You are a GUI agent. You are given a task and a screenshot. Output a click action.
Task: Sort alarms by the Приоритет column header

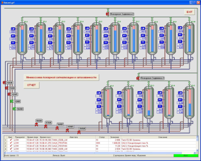point(20,137)
